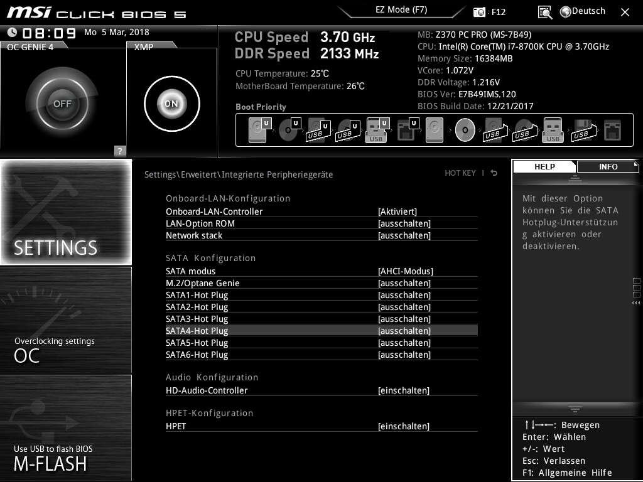Change the HD-Audio-Controller [einschalten] value

coord(404,390)
